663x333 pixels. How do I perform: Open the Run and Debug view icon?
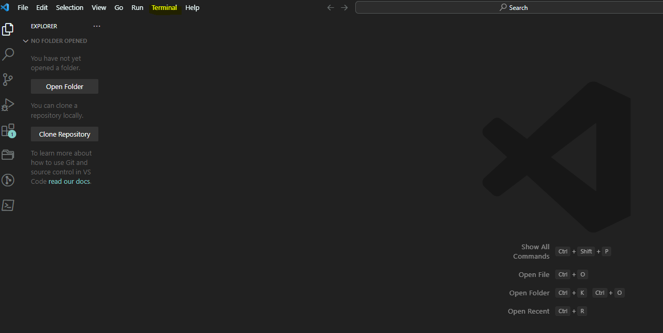(x=8, y=105)
